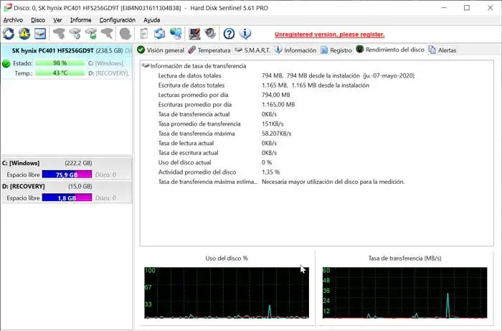Click the blue help question mark icon
Screen dimensions: 502x331
click(229, 34)
